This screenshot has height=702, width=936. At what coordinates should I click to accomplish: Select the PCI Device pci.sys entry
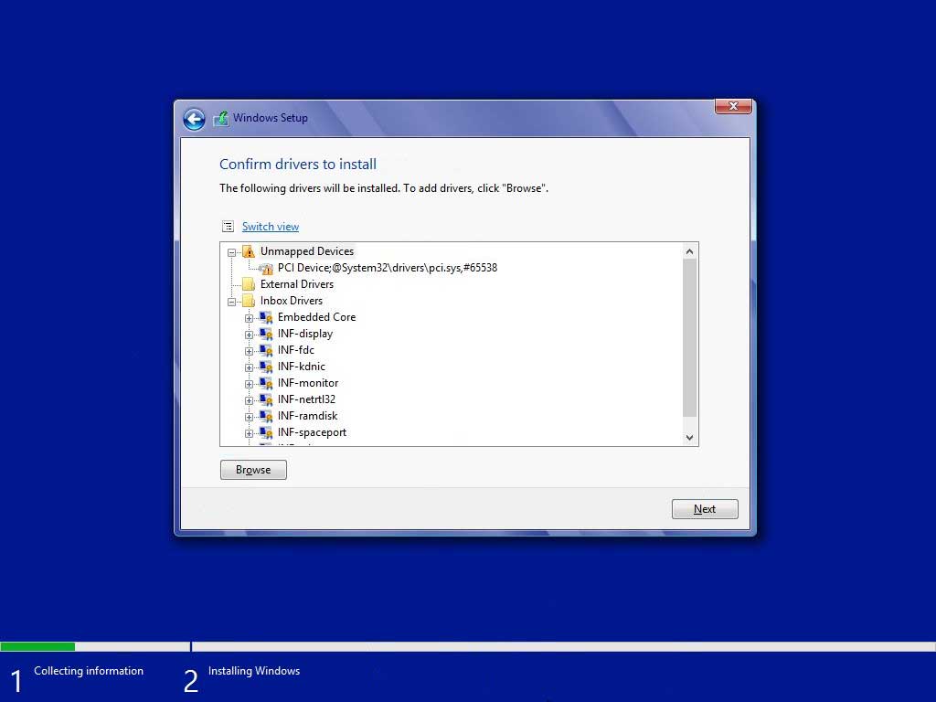[x=388, y=268]
